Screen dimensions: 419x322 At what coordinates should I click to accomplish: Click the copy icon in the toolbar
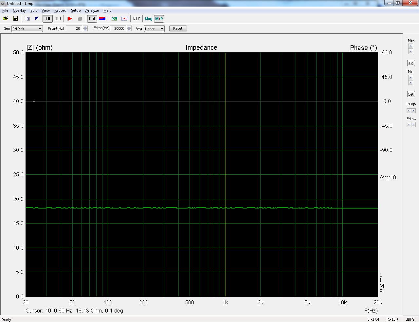point(28,19)
